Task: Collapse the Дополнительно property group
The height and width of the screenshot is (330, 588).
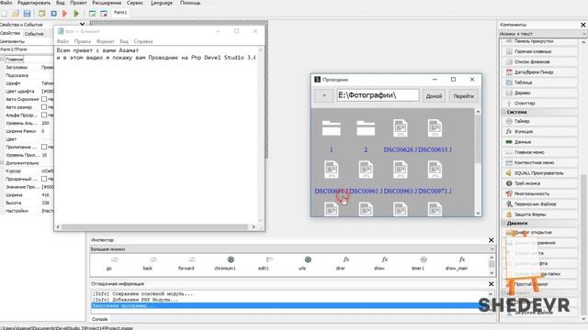Action: click(2, 163)
